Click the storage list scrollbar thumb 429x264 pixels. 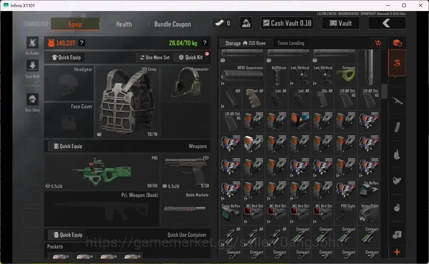pyautogui.click(x=384, y=91)
